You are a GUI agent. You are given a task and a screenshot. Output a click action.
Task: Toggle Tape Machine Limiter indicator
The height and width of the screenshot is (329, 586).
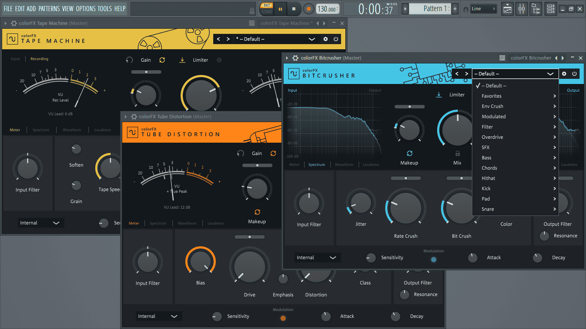[219, 60]
